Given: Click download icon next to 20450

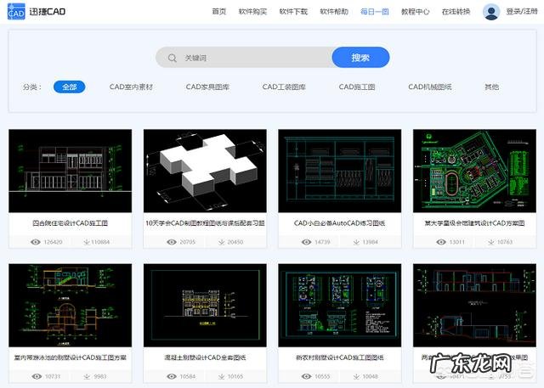Looking at the screenshot, I should (x=221, y=242).
